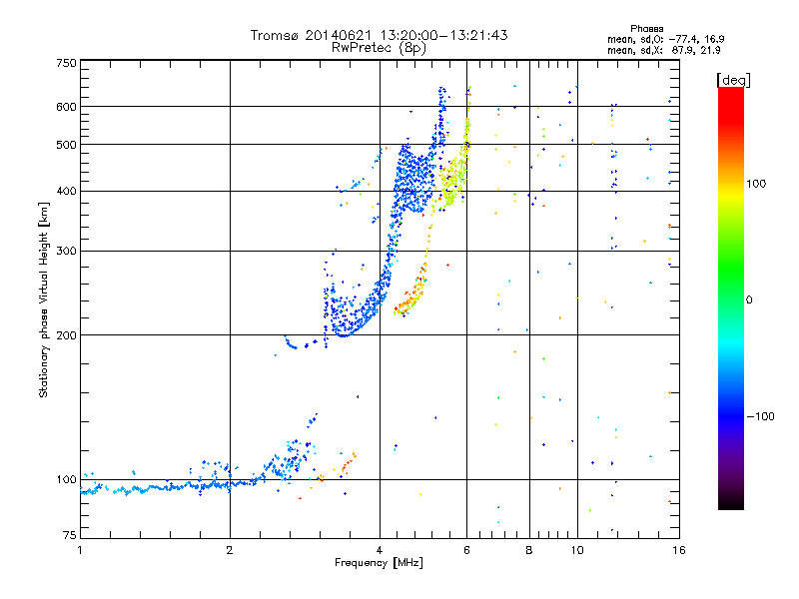Image resolution: width=799 pixels, height=599 pixels.
Task: Click the orange echo trace near 220 km
Action: [410, 296]
